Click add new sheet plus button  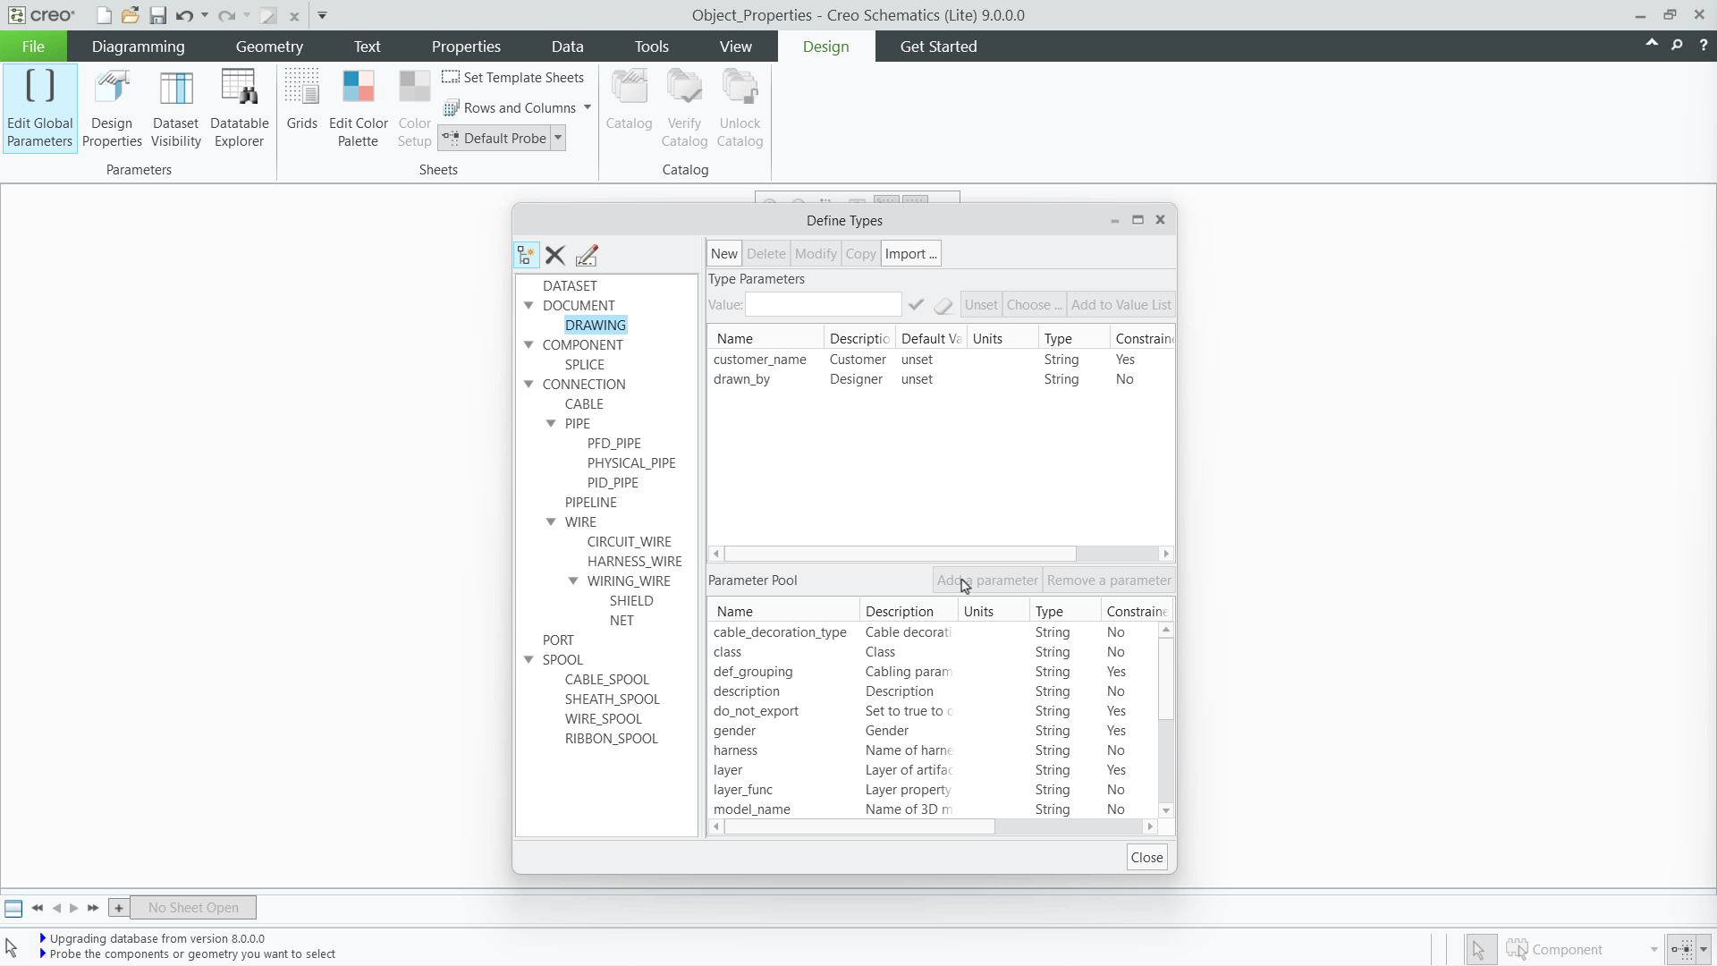pyautogui.click(x=118, y=908)
